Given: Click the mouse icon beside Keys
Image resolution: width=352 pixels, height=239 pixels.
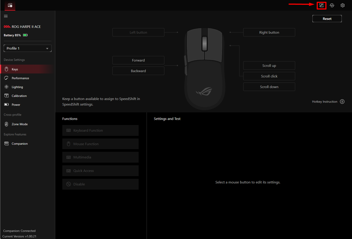Looking at the screenshot, I should [x=6, y=69].
